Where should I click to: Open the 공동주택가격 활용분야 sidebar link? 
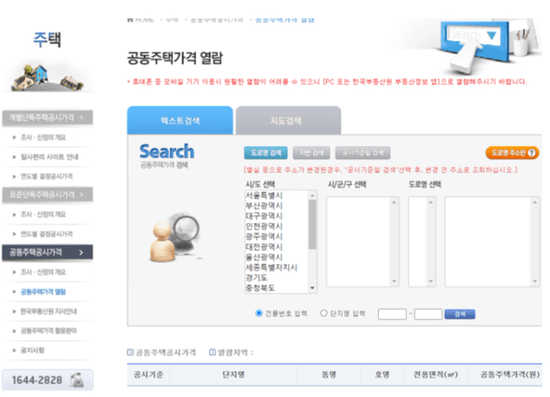[x=49, y=331]
